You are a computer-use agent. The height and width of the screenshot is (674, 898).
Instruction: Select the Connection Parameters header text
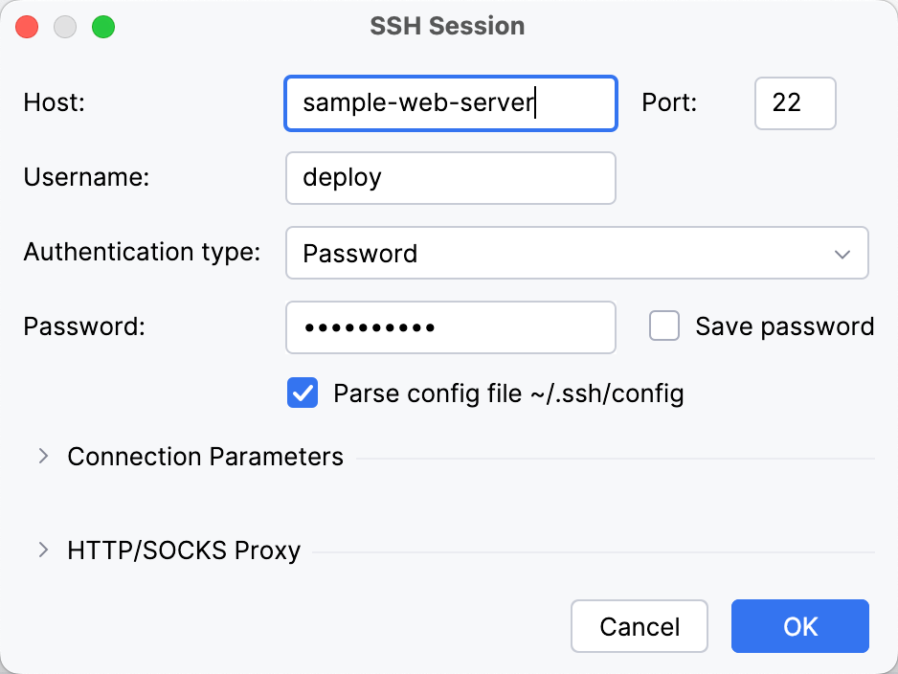[204, 457]
